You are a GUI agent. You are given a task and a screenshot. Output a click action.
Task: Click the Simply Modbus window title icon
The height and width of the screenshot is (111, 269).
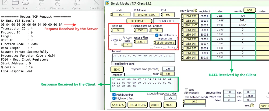coord(107,3)
